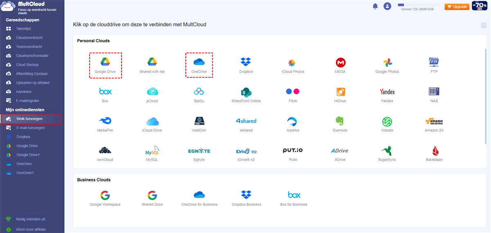
Task: Choose Amazon S3 storage
Action: [434, 121]
